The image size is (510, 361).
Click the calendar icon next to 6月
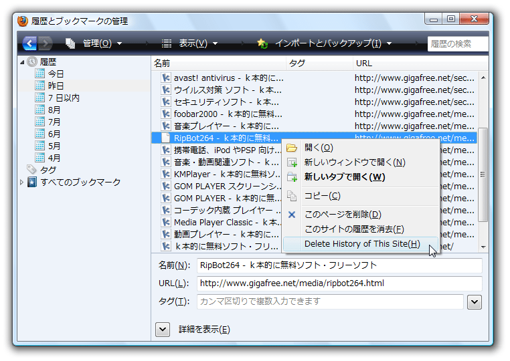click(x=39, y=134)
